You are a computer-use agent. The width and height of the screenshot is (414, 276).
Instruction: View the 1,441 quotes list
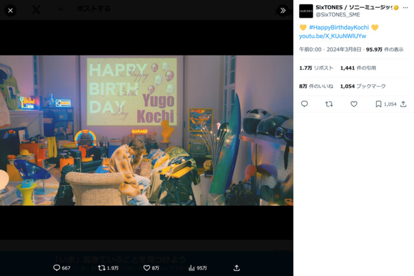point(358,68)
